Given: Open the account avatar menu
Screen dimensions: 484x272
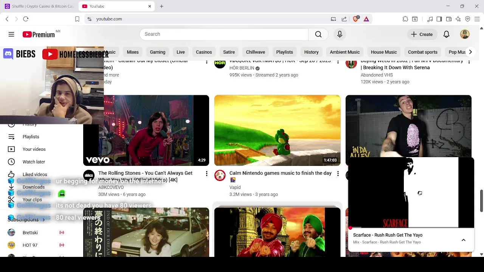Looking at the screenshot, I should pos(465,34).
